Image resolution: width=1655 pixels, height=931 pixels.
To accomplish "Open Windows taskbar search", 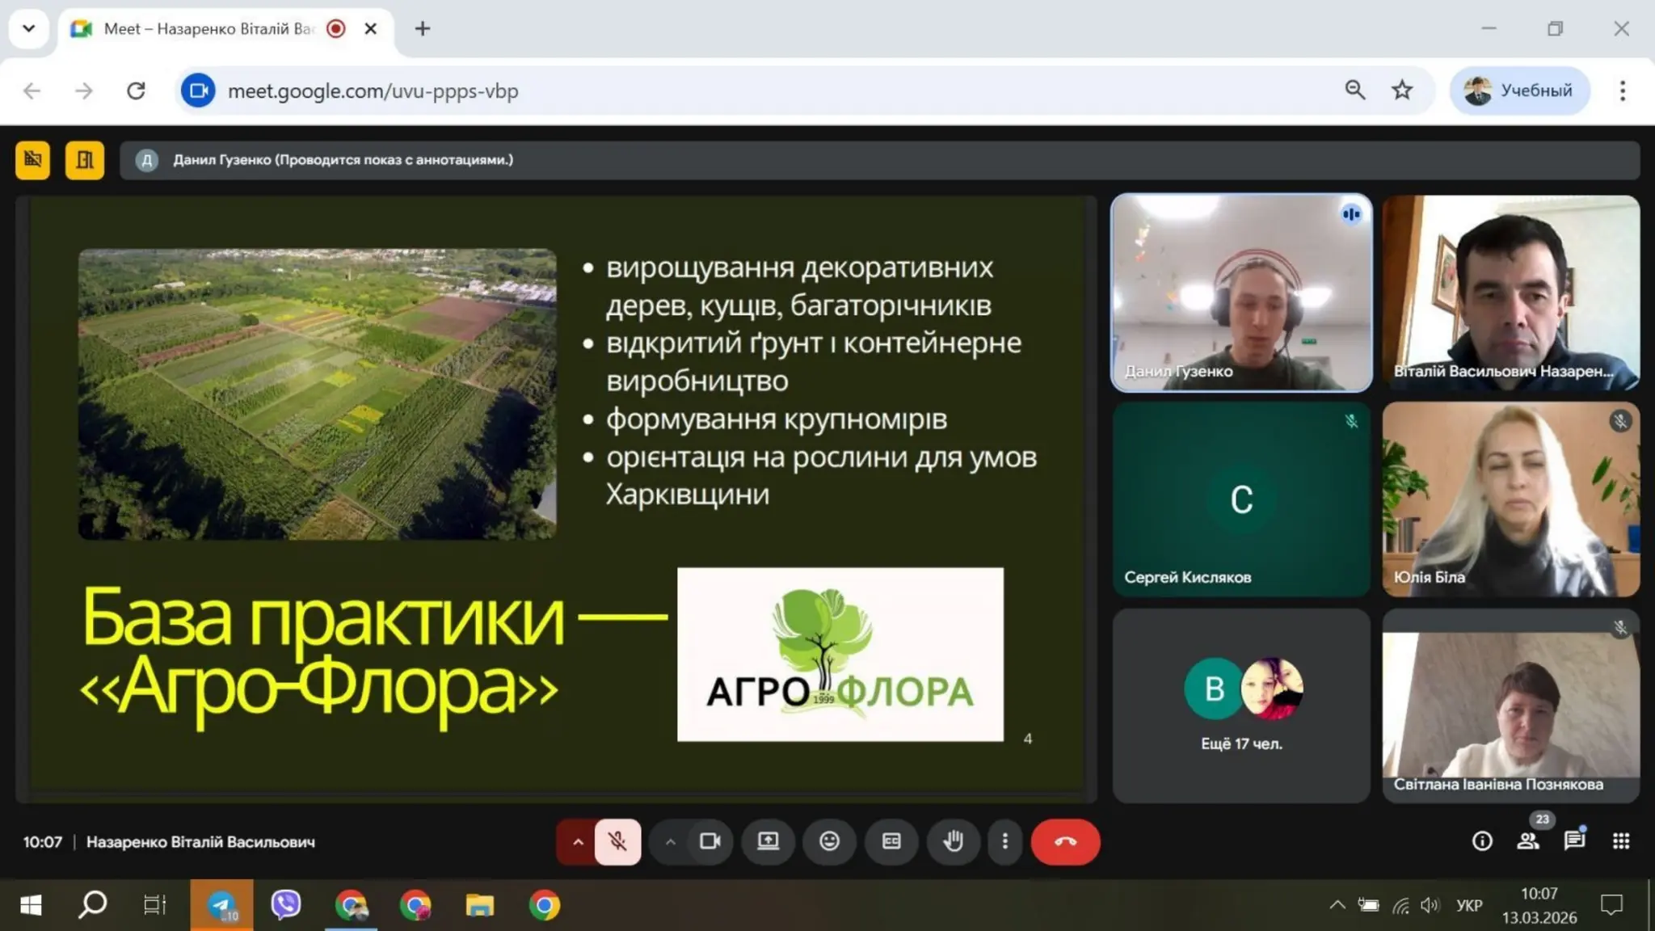I will click(92, 905).
